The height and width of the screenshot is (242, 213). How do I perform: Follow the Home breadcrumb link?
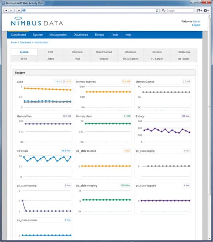tap(14, 42)
